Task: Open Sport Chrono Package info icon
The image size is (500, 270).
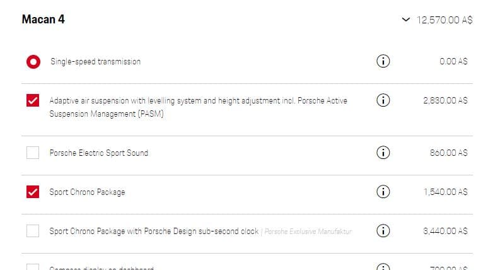Action: click(x=383, y=192)
